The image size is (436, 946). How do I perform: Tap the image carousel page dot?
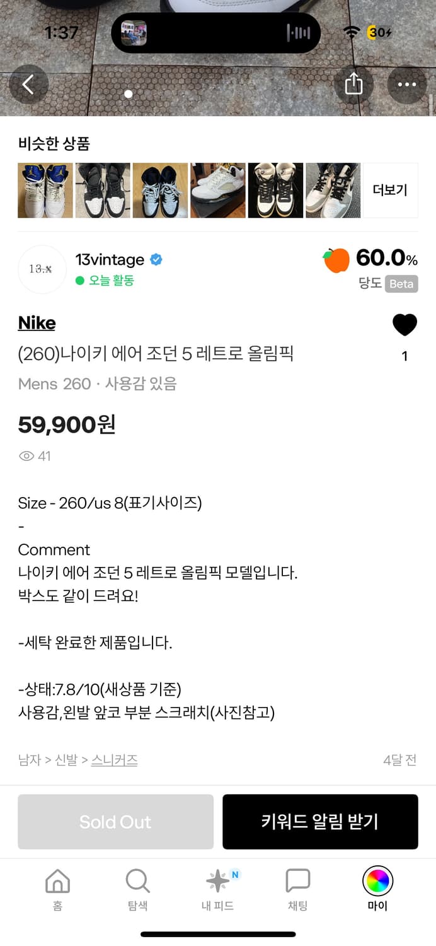129,94
